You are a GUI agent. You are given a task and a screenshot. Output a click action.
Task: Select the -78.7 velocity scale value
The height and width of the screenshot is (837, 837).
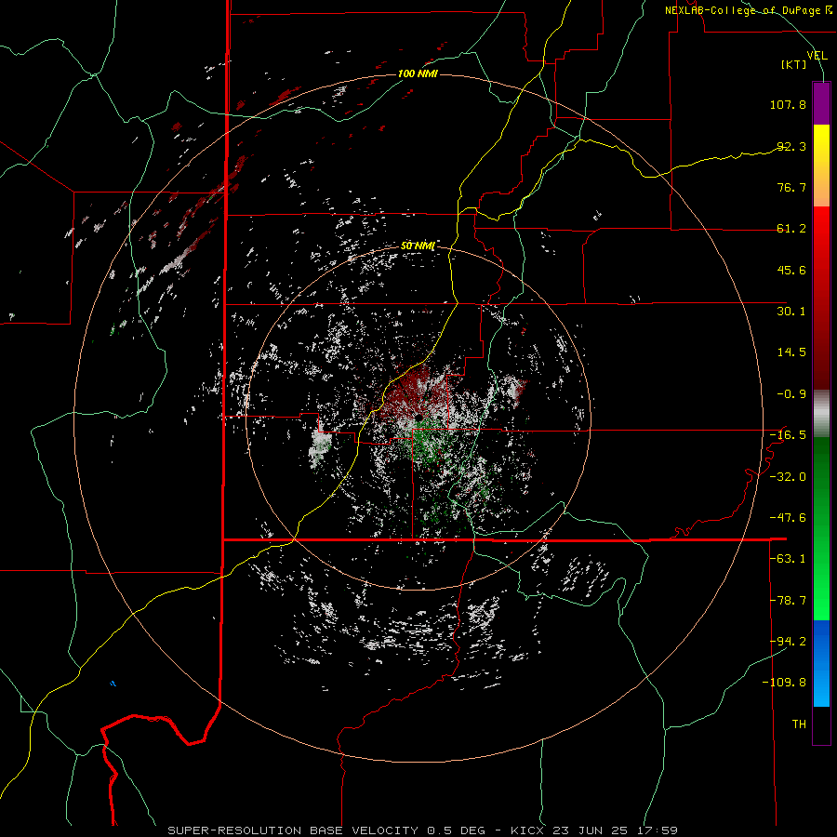788,601
